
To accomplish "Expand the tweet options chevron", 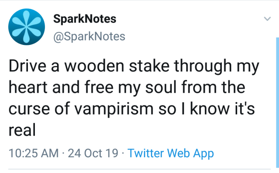I will 267,18.
